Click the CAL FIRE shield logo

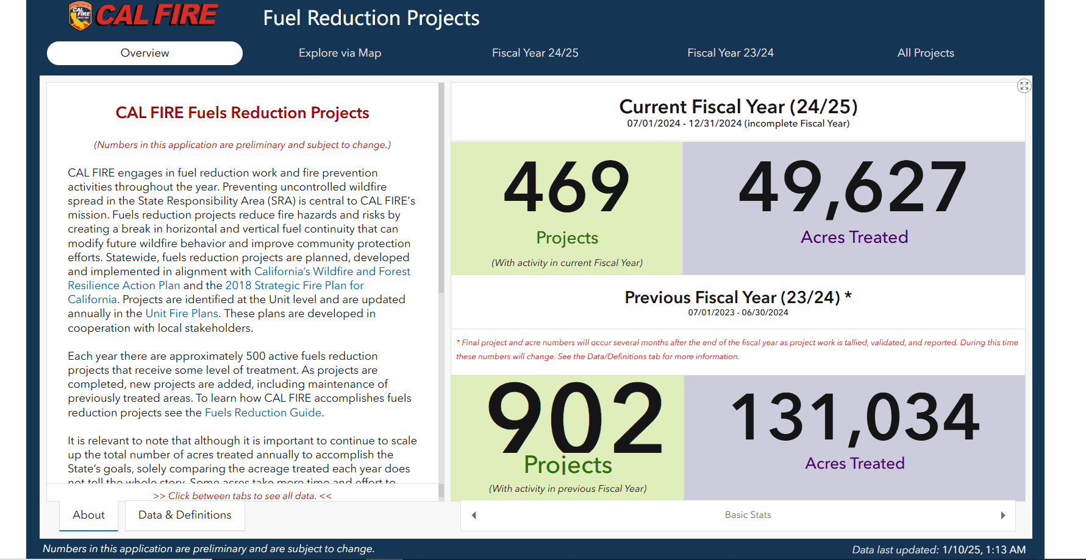tap(80, 16)
